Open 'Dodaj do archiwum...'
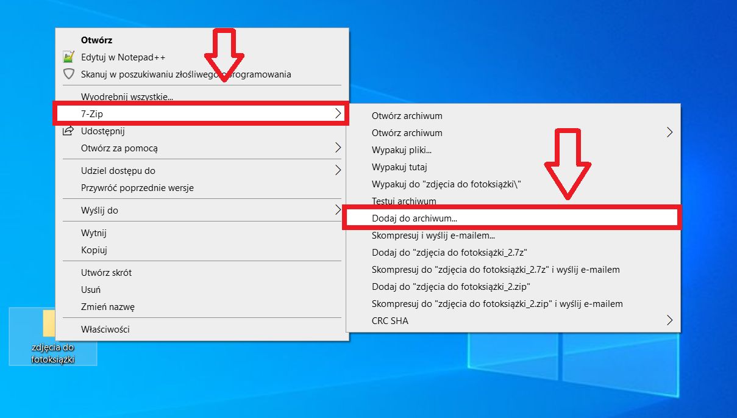737x418 pixels. 413,217
